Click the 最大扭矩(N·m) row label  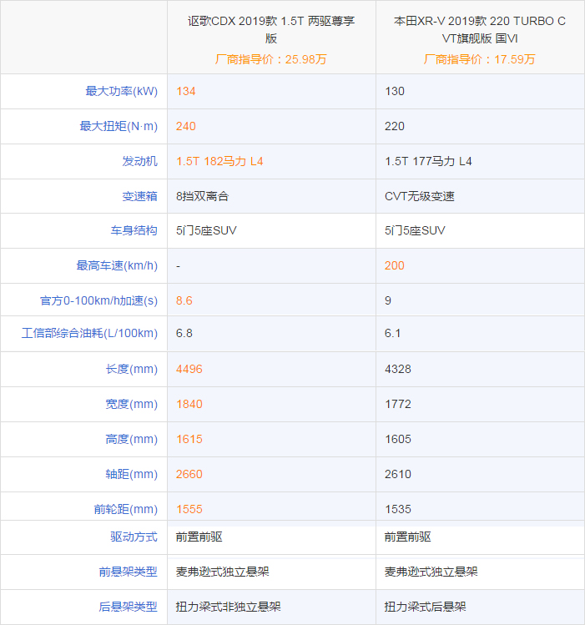pos(119,126)
